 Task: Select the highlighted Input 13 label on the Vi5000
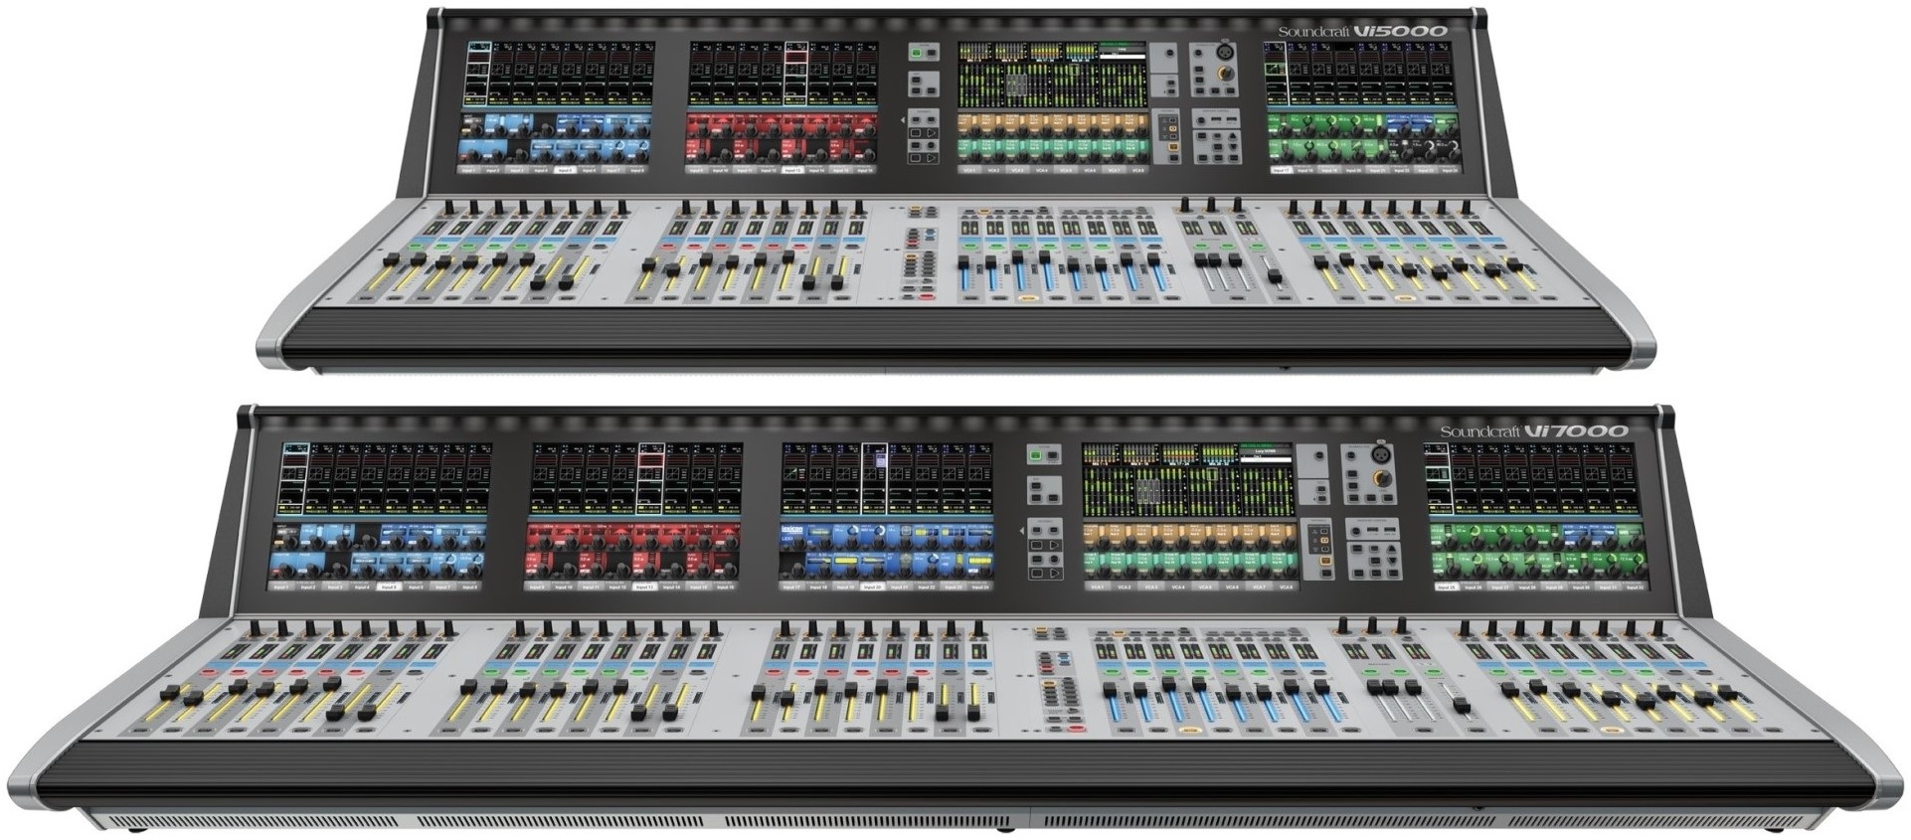pyautogui.click(x=791, y=170)
